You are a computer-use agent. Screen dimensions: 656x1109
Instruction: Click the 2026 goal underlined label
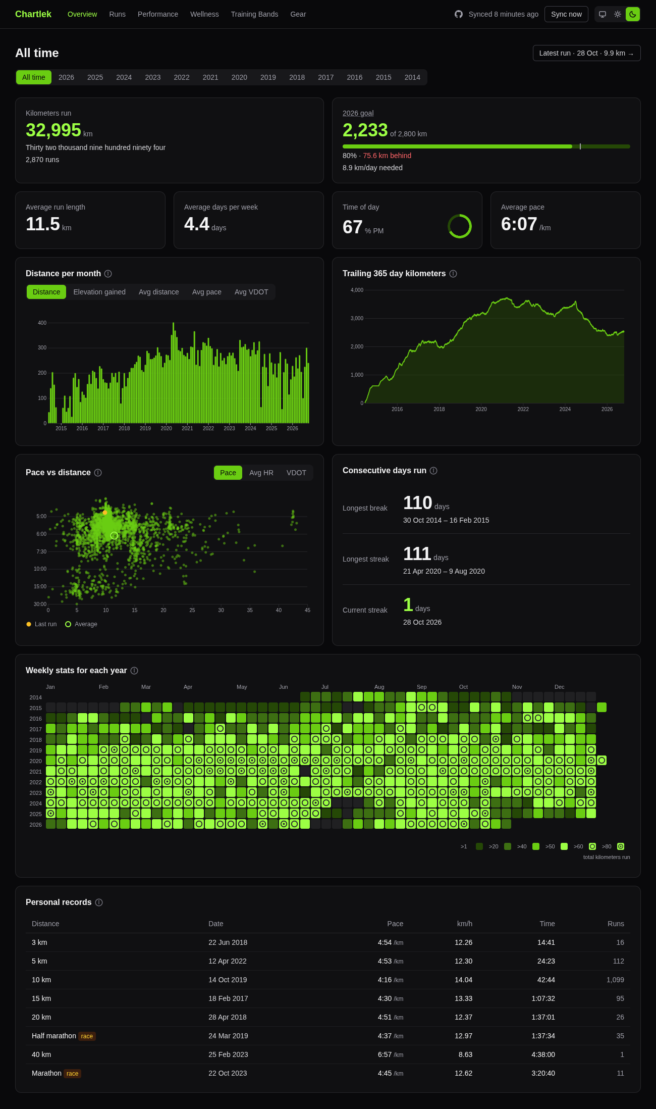click(358, 113)
